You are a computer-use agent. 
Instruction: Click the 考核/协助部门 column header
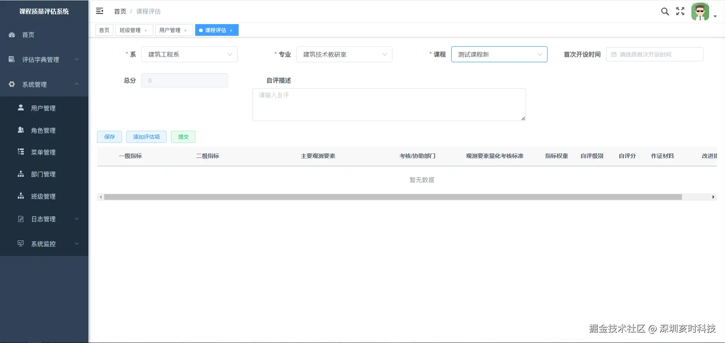pos(418,156)
